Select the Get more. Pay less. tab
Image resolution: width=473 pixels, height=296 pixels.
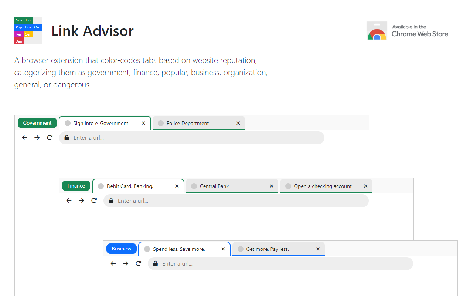coord(268,249)
